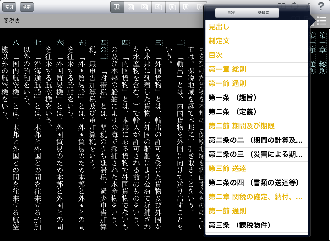Open the help question mark icon

click(x=321, y=6)
